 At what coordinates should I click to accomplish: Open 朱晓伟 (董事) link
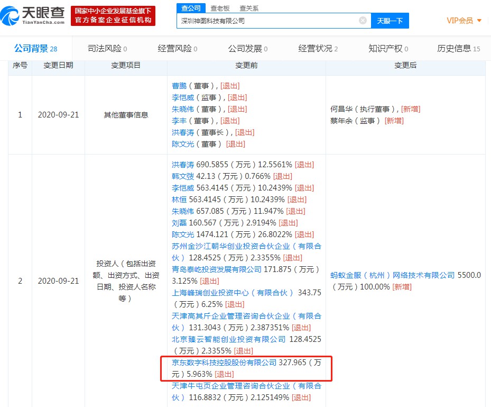coord(183,109)
